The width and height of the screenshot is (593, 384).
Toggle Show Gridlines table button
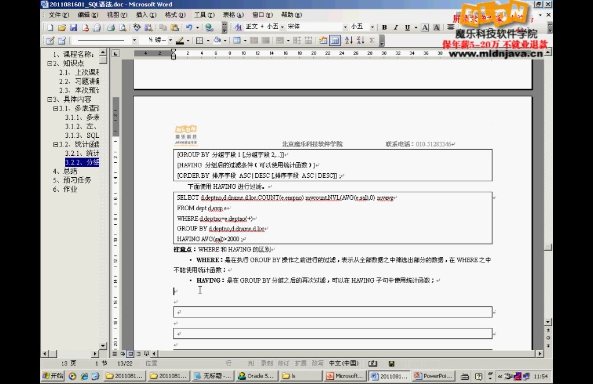pos(335,41)
